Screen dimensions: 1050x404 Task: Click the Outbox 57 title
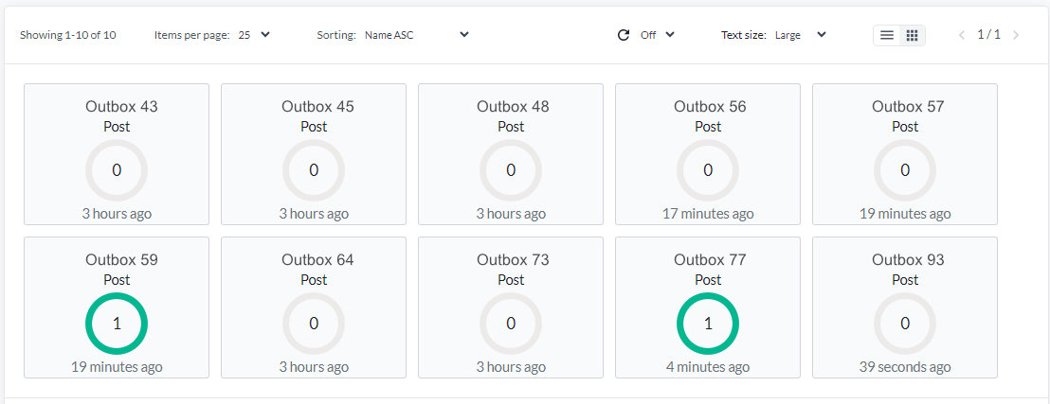907,106
